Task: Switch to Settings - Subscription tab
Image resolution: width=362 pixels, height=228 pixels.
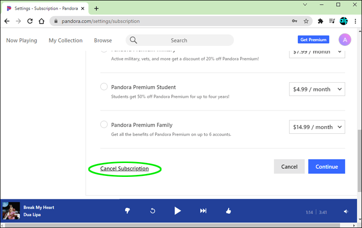Action: pos(45,9)
